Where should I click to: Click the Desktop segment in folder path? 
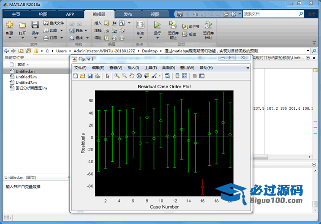tap(150, 51)
